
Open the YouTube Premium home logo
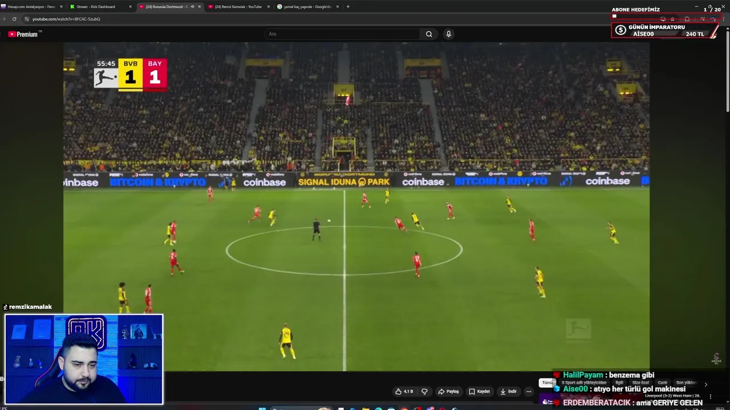(23, 34)
